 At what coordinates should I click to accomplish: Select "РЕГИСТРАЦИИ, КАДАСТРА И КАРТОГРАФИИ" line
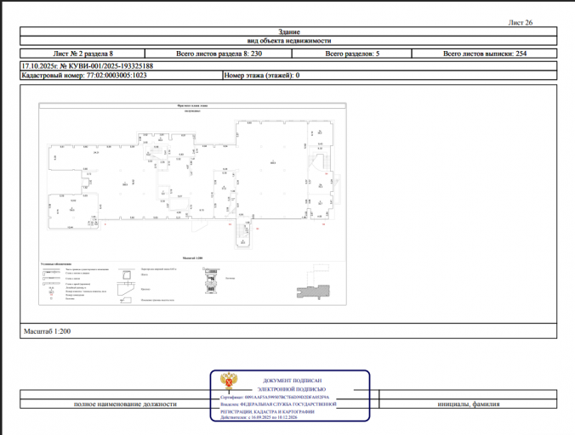point(267,411)
